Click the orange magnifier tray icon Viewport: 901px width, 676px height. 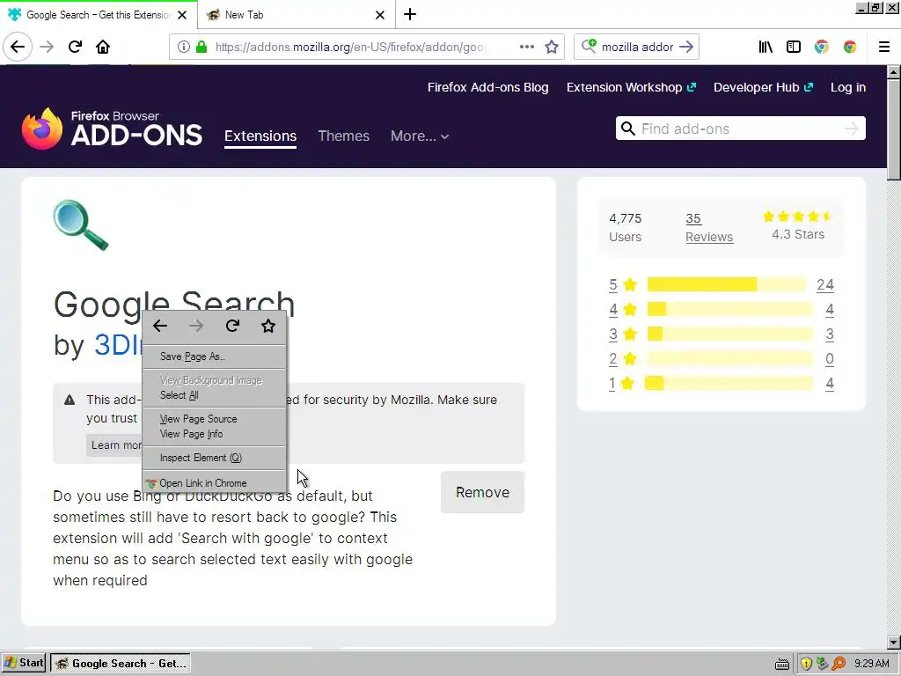click(x=839, y=664)
